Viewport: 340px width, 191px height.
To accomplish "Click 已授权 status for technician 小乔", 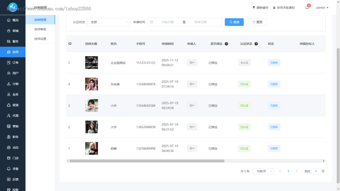I will (274, 105).
